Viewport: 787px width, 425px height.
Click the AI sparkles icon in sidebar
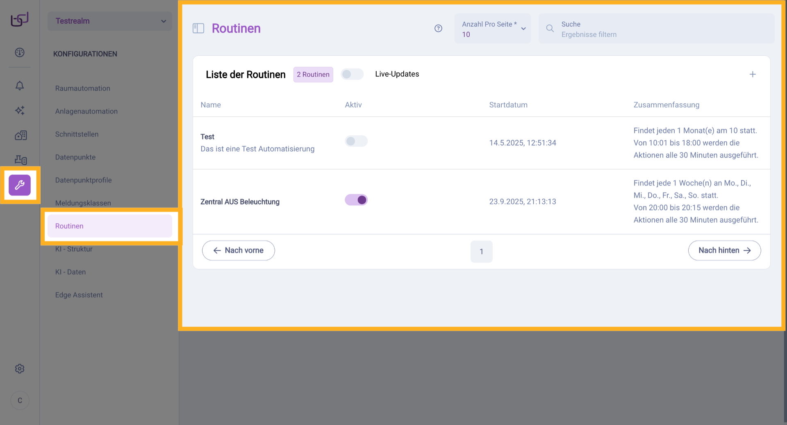click(20, 110)
